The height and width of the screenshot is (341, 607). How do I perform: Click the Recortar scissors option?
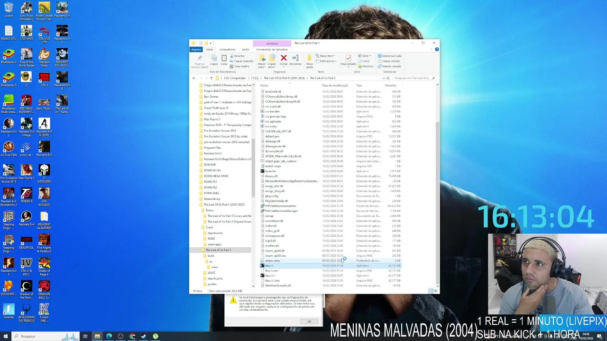pos(238,56)
